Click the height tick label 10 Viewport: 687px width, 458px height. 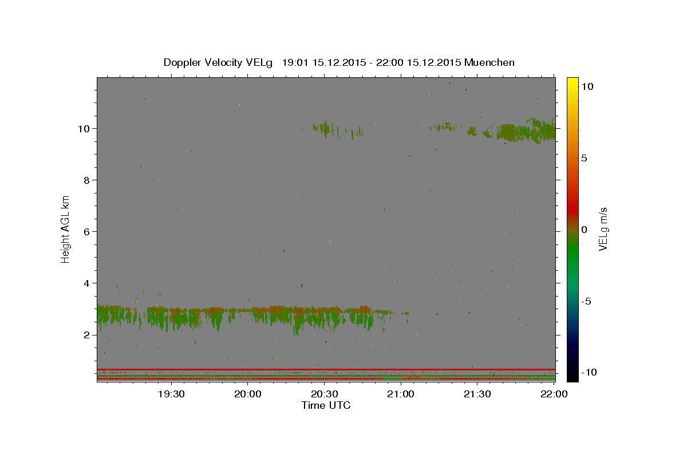pos(85,128)
